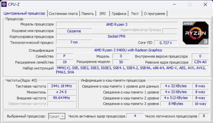Viewport: 213px width, 123px height.
Task: Click the 99.64 MHz bus speed value
Action: 61,98
